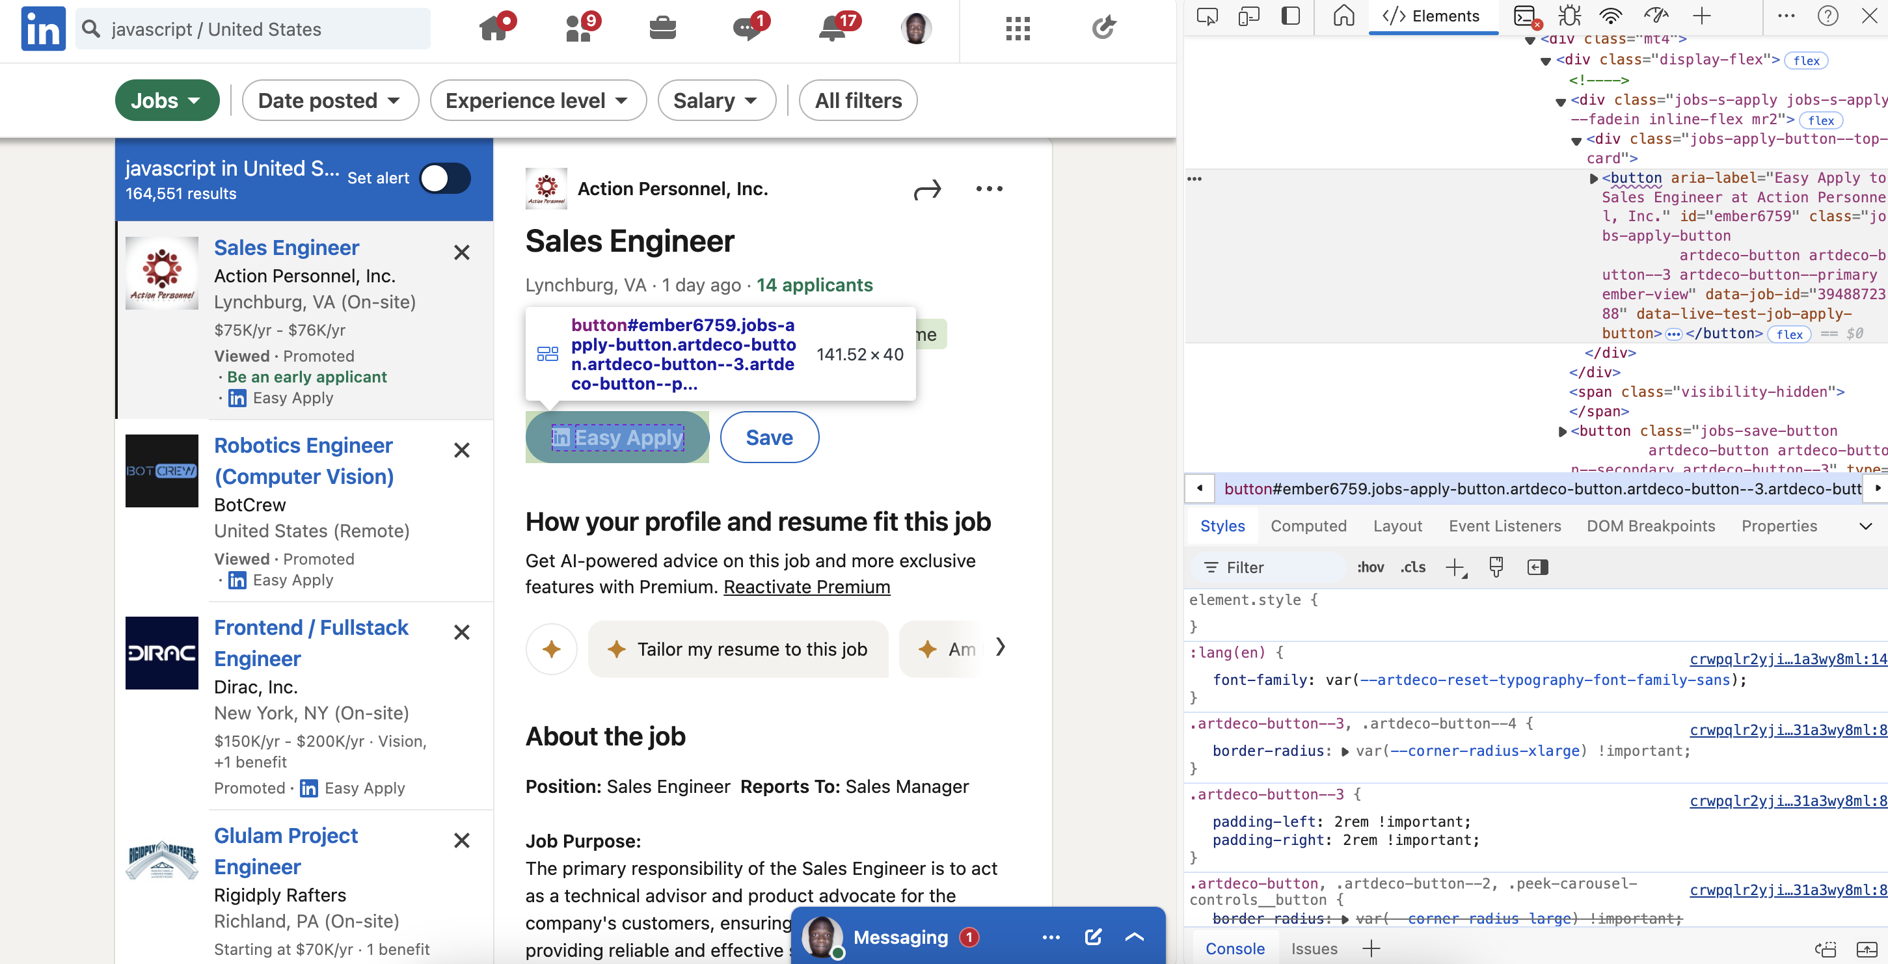Dismiss the Sales Engineer job card
1888x964 pixels.
point(462,253)
